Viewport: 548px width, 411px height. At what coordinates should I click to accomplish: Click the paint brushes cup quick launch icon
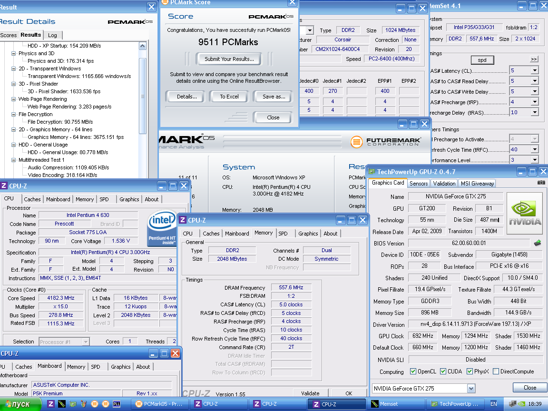84,404
